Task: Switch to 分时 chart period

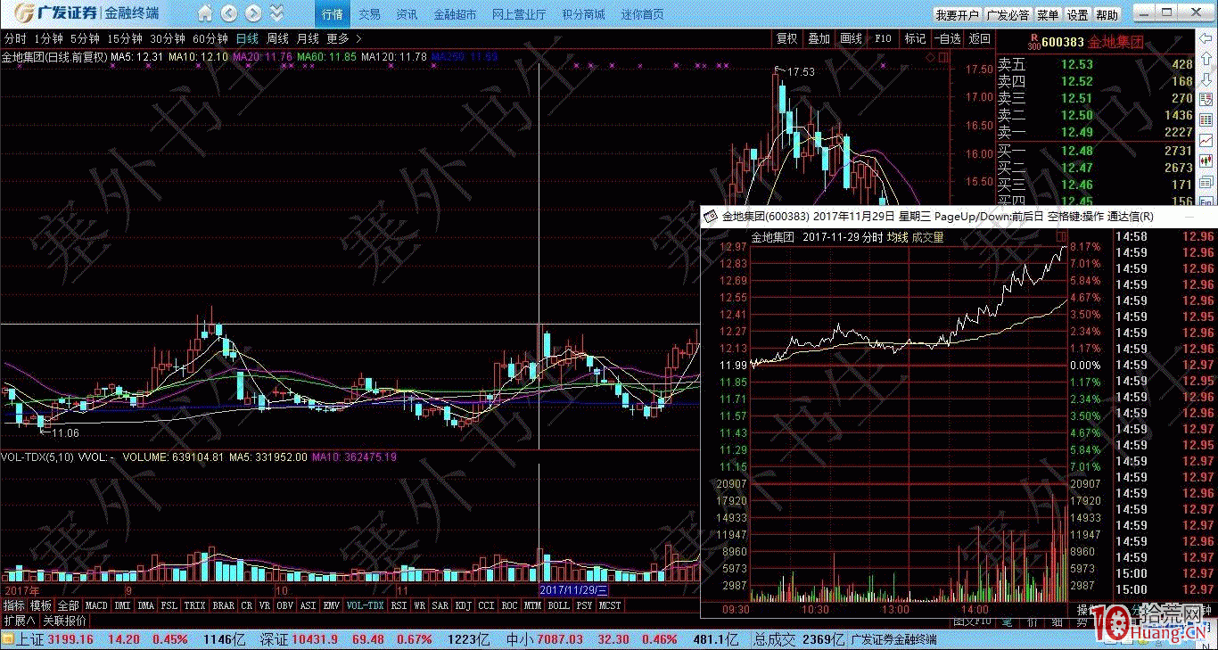Action: [15, 38]
